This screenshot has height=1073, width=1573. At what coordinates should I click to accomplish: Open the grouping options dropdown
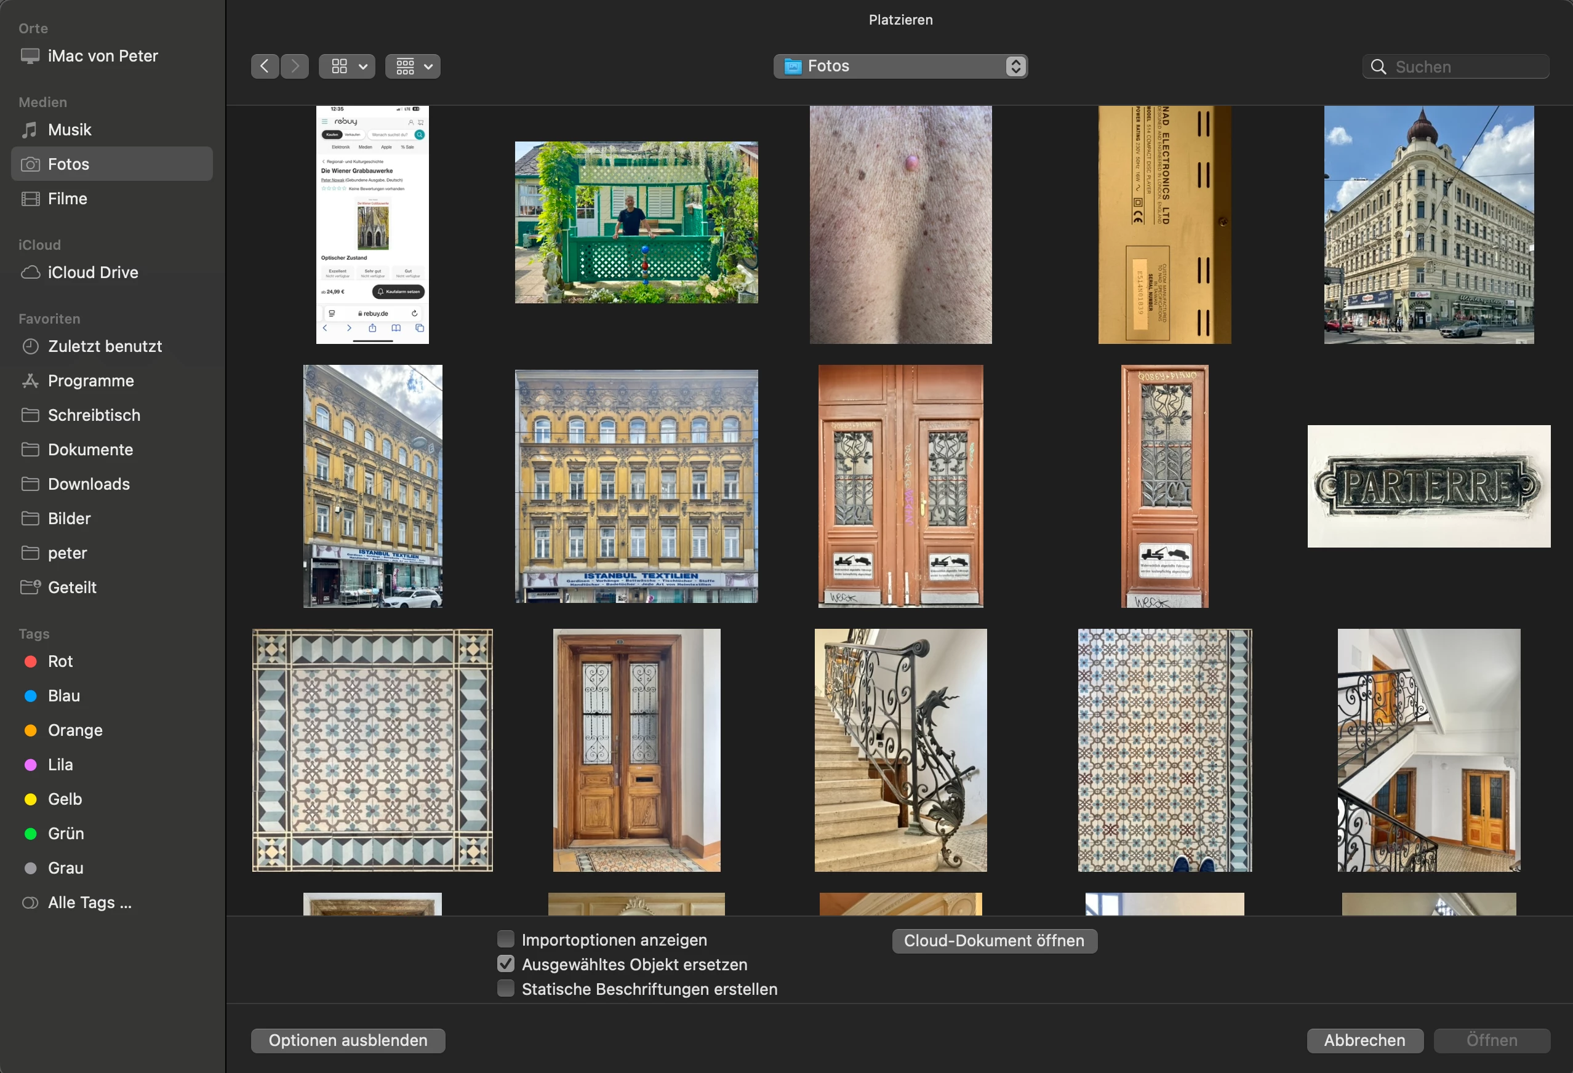(x=413, y=66)
